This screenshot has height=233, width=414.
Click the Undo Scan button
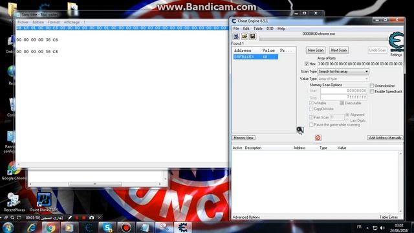coord(378,50)
